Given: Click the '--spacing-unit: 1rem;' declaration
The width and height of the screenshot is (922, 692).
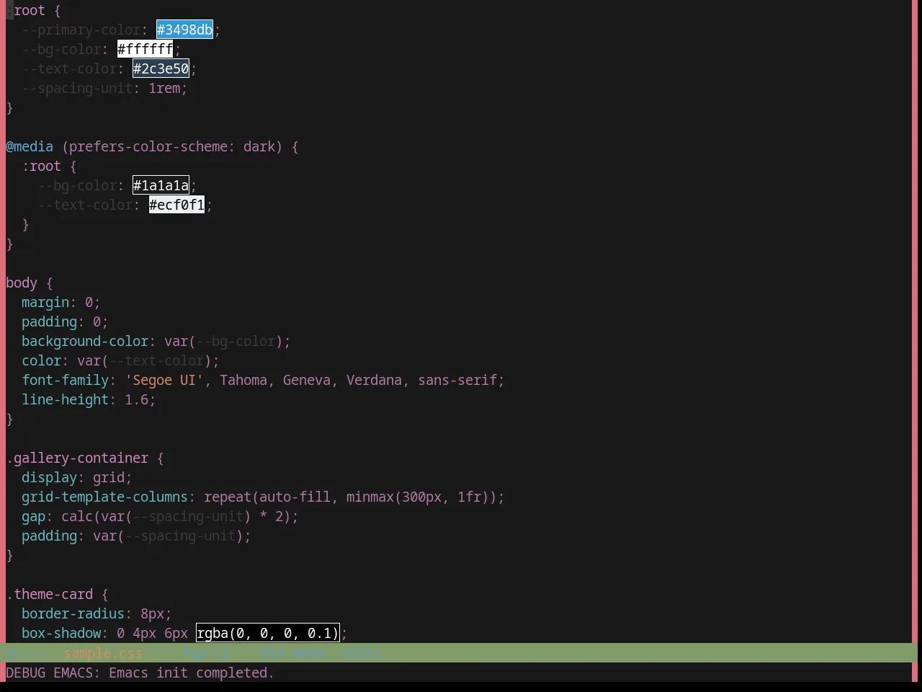Looking at the screenshot, I should 104,88.
